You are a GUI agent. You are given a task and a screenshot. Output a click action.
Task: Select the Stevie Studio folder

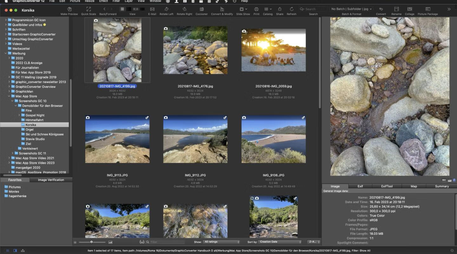click(x=35, y=139)
